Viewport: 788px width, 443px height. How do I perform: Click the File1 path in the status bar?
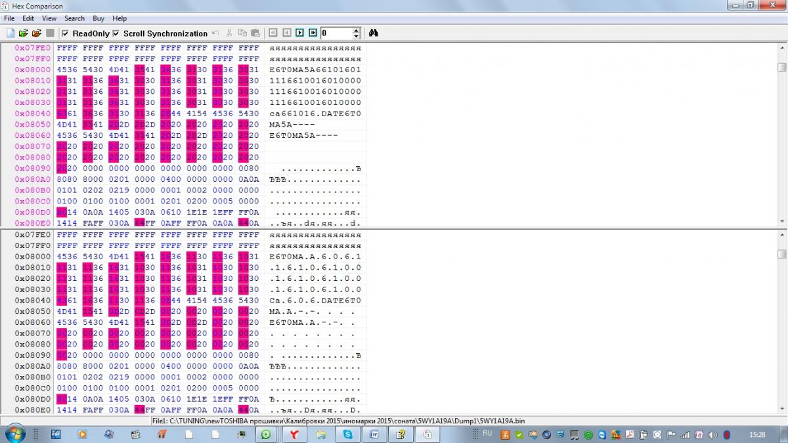pyautogui.click(x=338, y=421)
